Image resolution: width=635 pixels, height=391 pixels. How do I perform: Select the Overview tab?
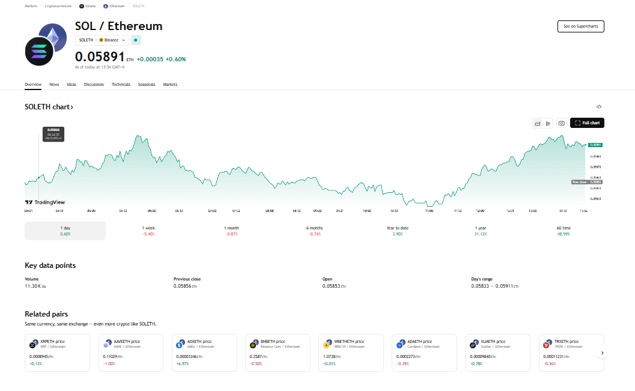point(33,85)
